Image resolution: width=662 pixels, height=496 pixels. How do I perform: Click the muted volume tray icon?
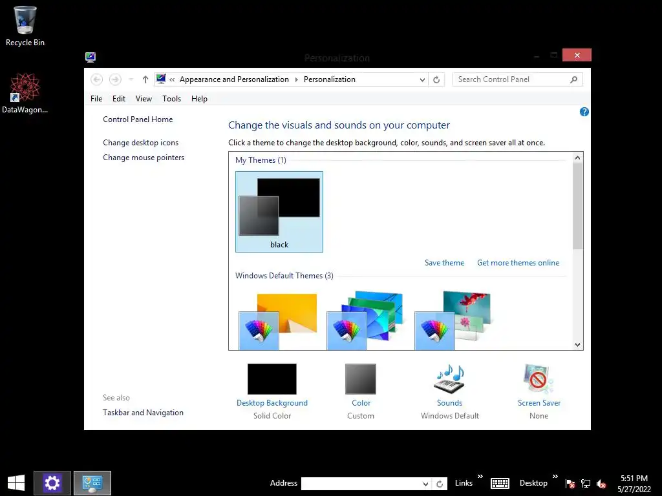[601, 484]
